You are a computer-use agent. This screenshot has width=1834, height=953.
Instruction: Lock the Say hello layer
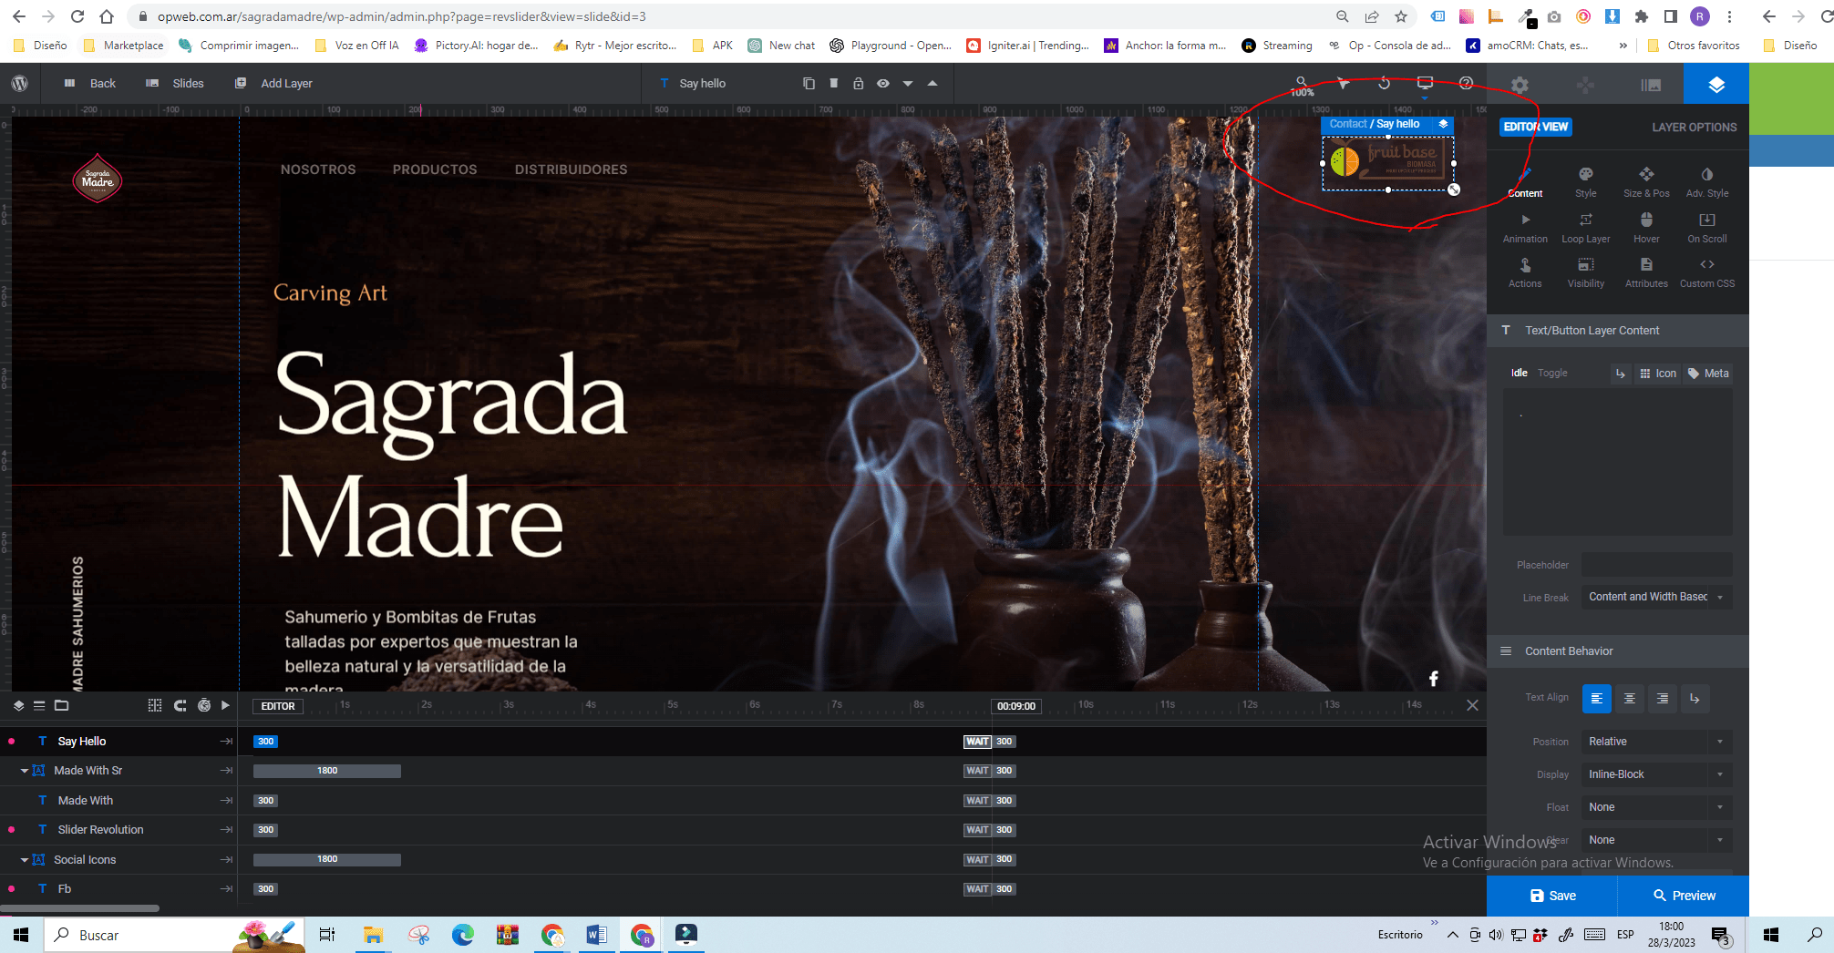858,83
